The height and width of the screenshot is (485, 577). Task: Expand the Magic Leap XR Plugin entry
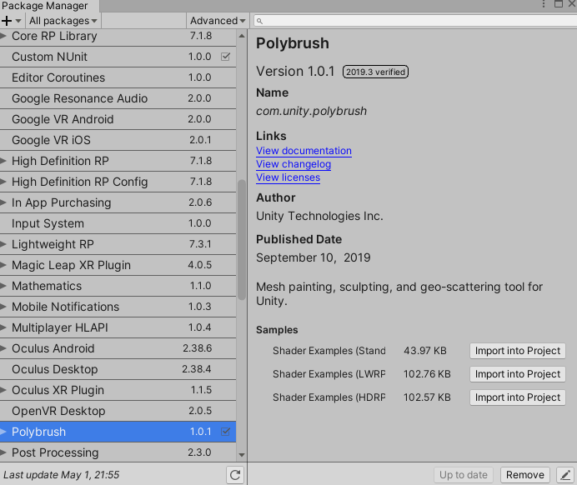3,265
